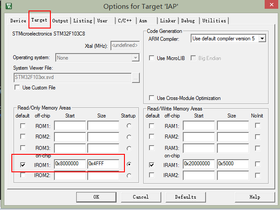This screenshot has height=210, width=280.
Task: Open the Listing tab
Action: pyautogui.click(x=83, y=21)
